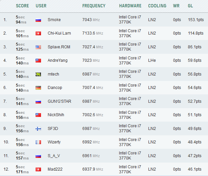Open user profile Smoke
Viewport: 208px width, 176px height.
54,20
